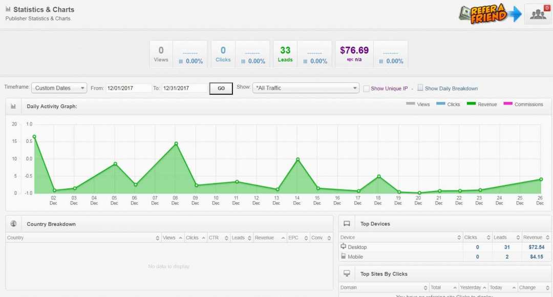
Task: Click the 08 Dec revenue data point
Action: (176, 143)
